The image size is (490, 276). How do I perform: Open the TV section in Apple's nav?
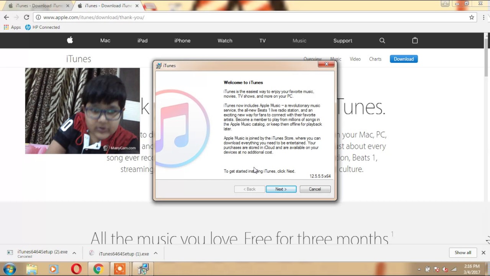[262, 41]
